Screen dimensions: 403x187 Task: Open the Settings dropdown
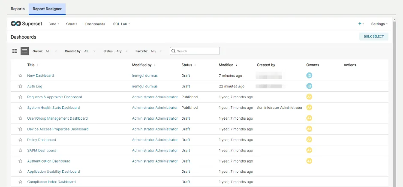(x=379, y=24)
